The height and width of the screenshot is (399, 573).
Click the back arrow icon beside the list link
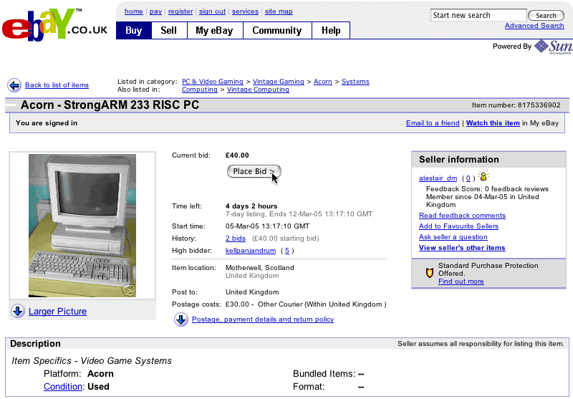(14, 85)
